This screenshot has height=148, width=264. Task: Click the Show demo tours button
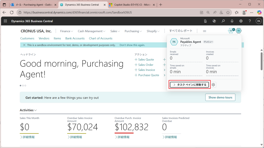pyautogui.click(x=220, y=97)
